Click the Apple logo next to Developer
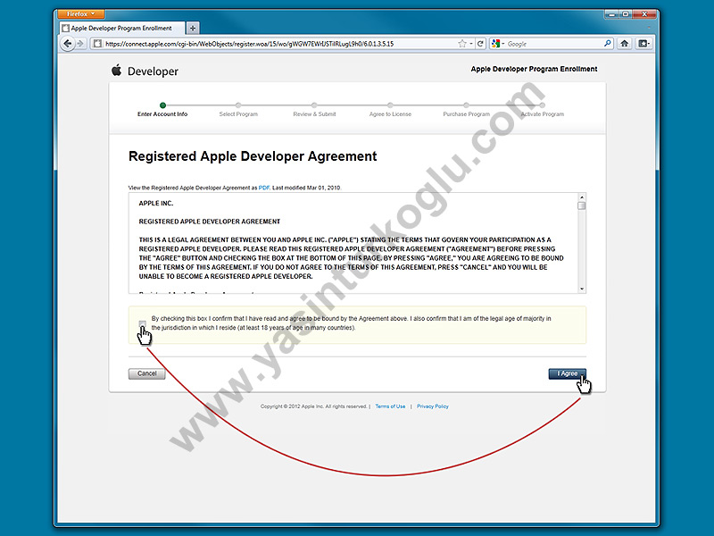The image size is (714, 536). [117, 71]
